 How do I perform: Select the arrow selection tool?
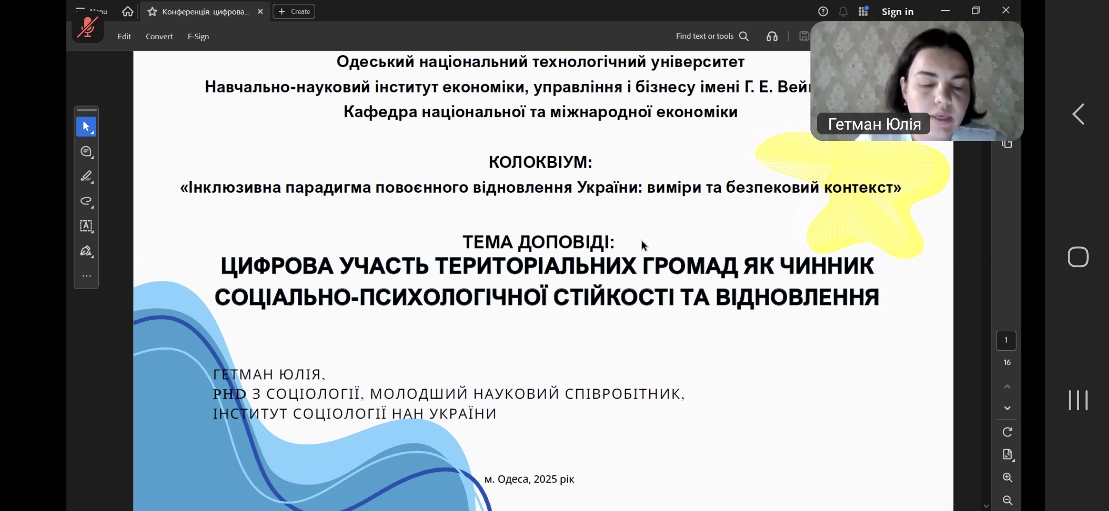86,127
